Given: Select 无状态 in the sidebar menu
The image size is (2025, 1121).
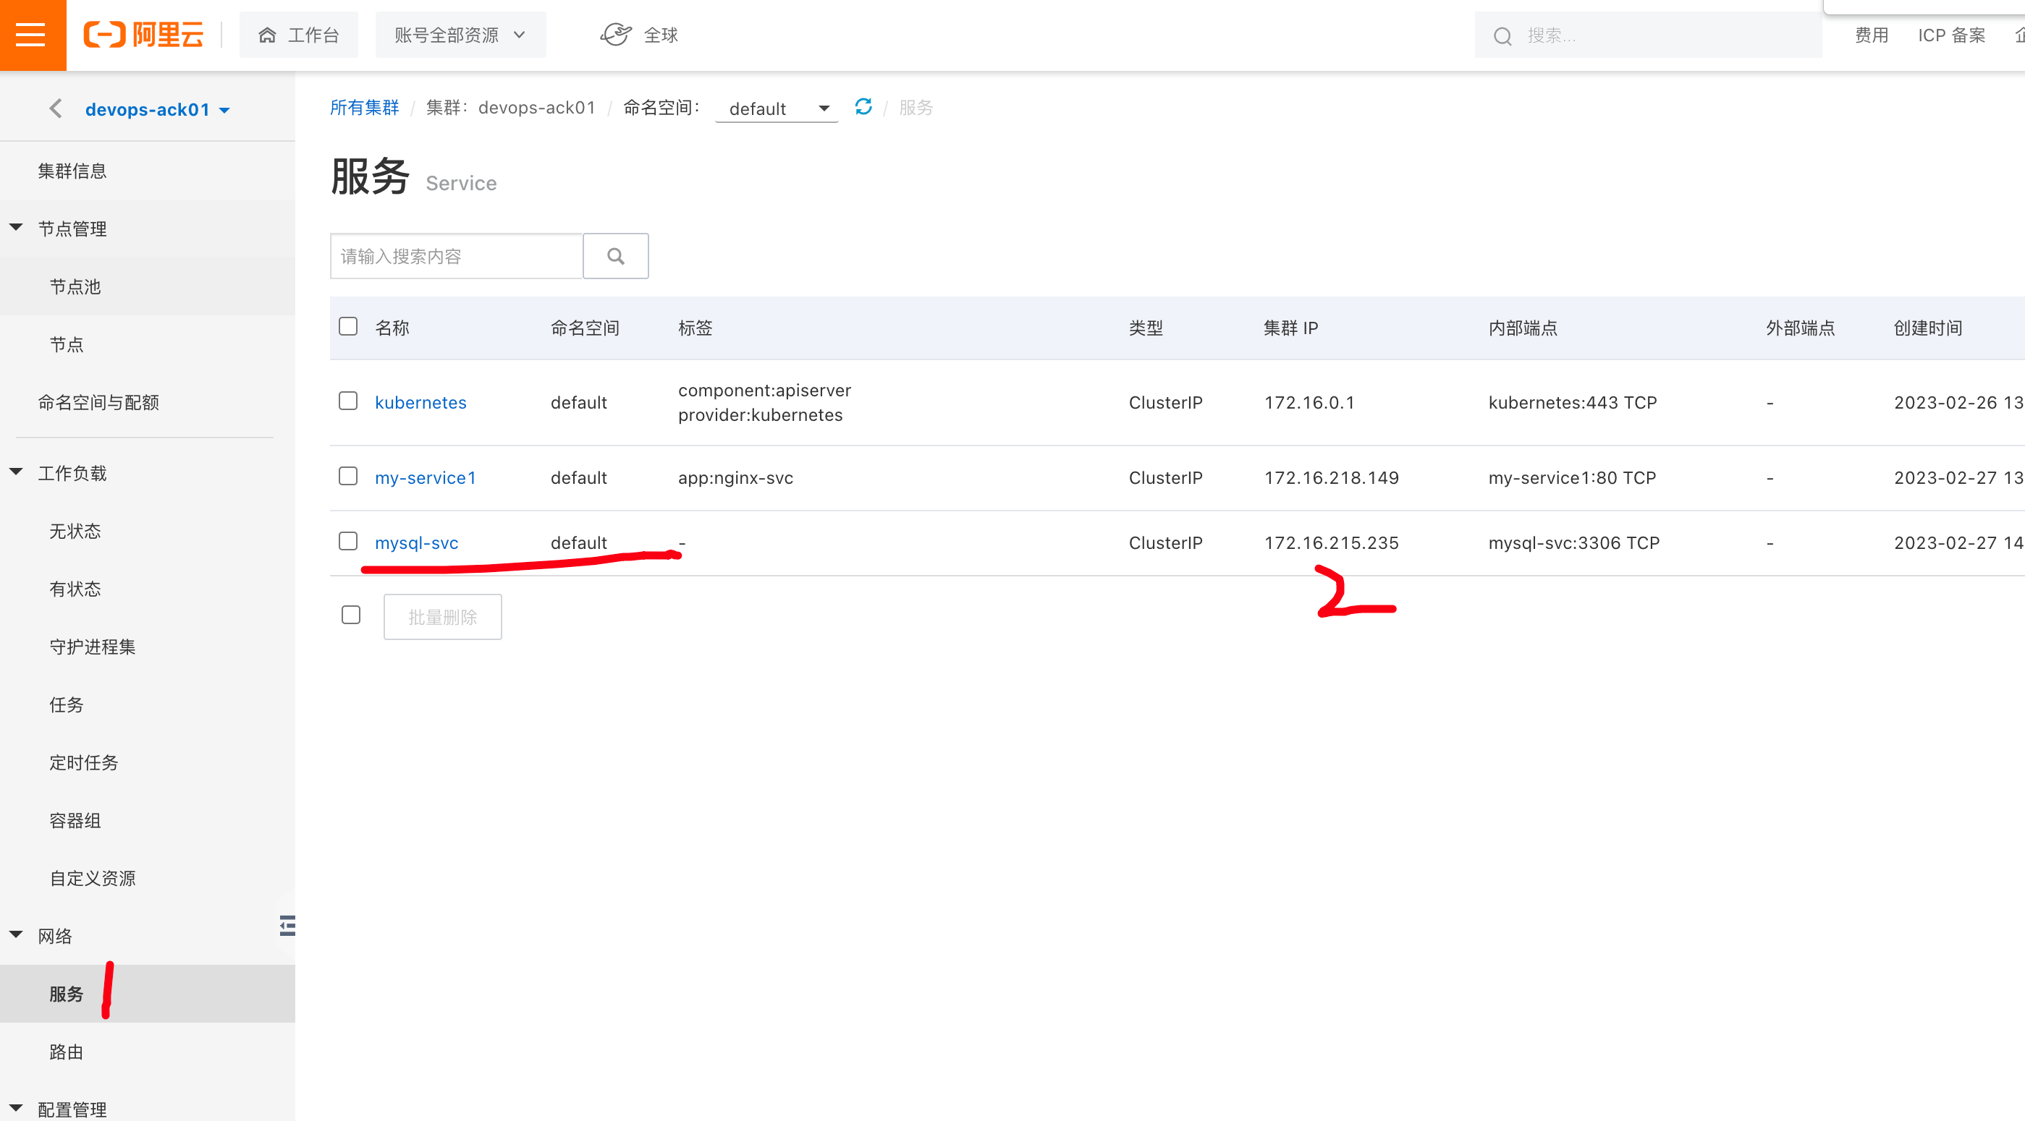Looking at the screenshot, I should click(x=75, y=531).
